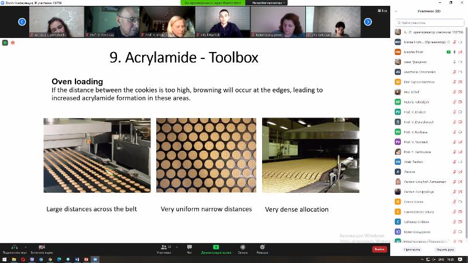This screenshot has height=263, width=468.
Task: Click the NH organizer avatar
Action: pos(398,42)
